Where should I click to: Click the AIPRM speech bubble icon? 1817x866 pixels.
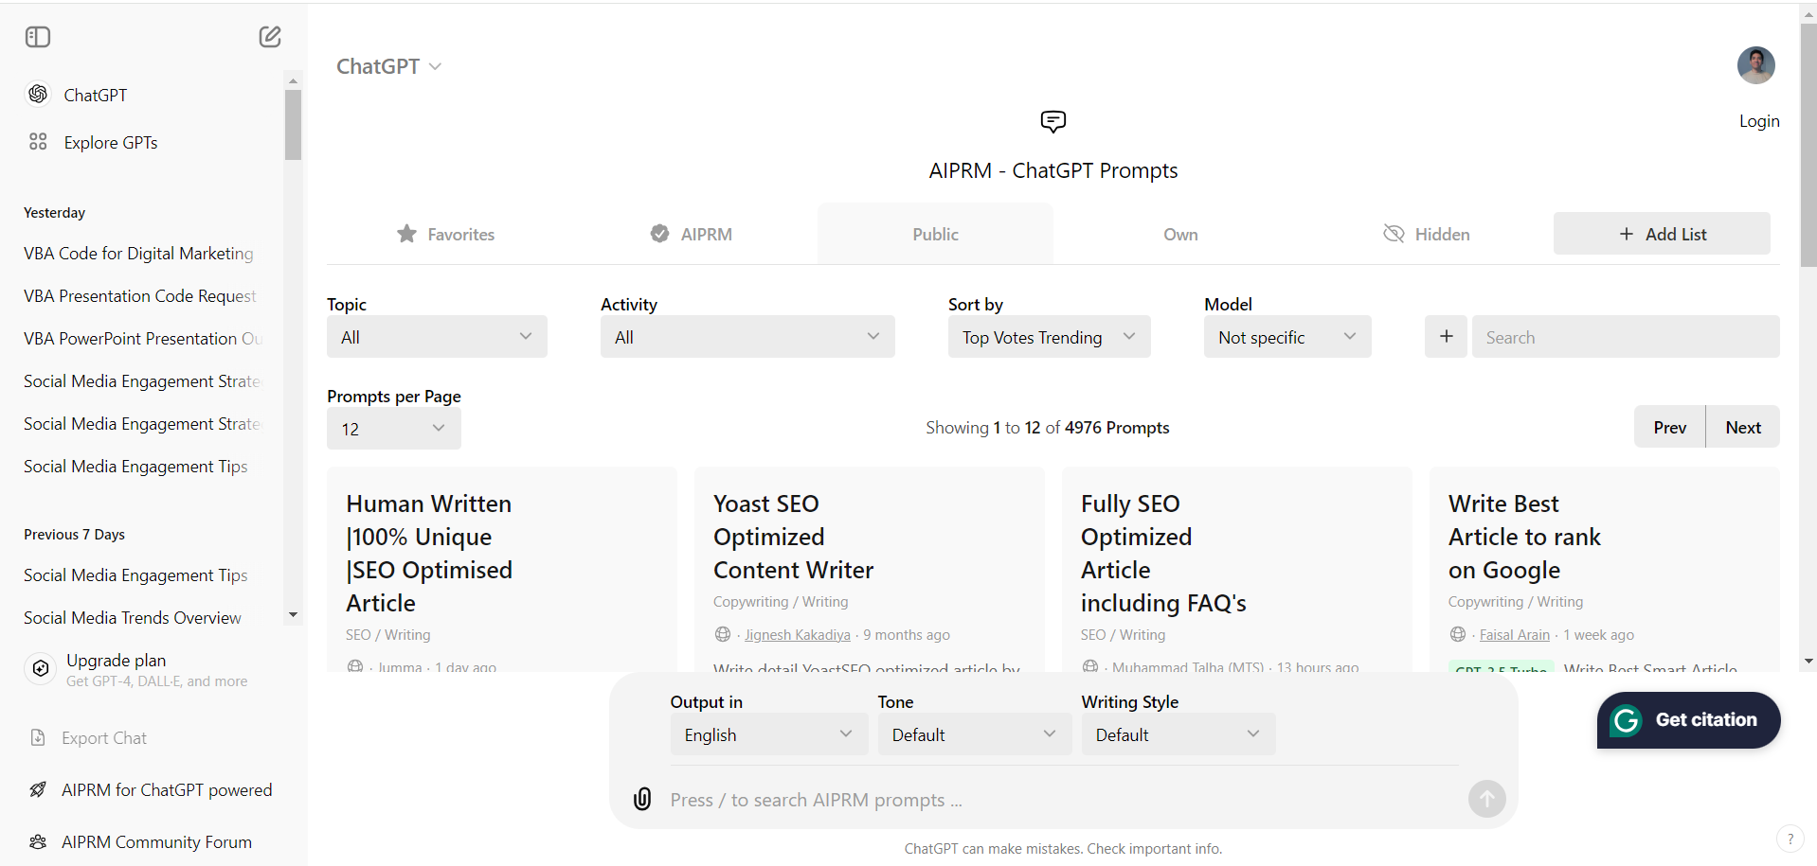coord(1052,121)
